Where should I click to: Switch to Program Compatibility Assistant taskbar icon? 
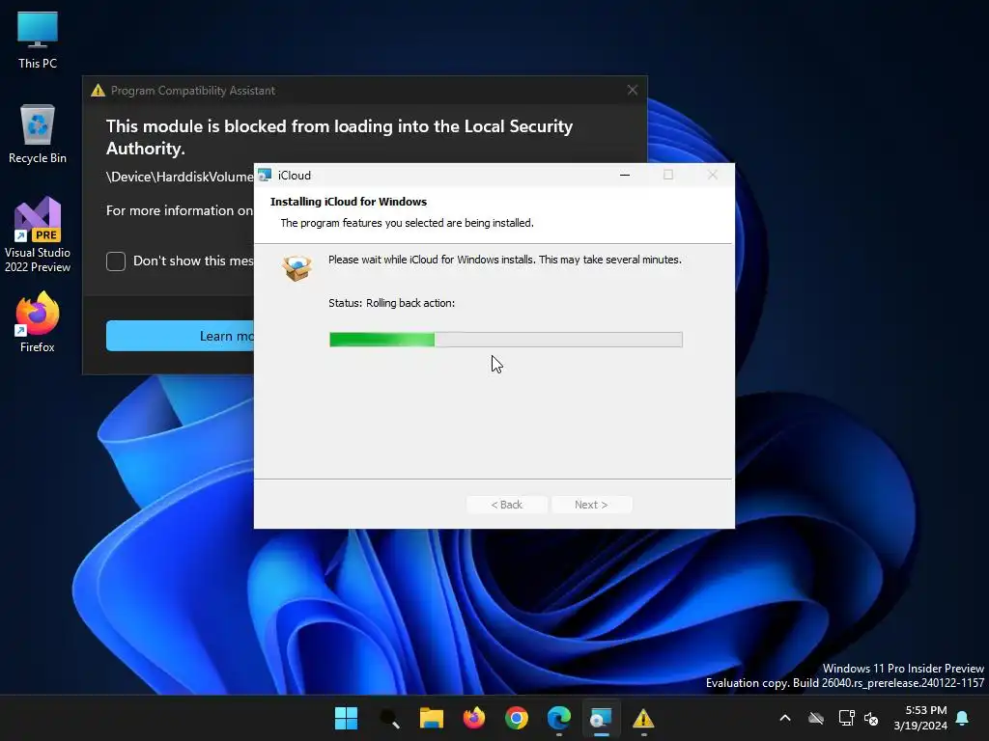click(643, 718)
